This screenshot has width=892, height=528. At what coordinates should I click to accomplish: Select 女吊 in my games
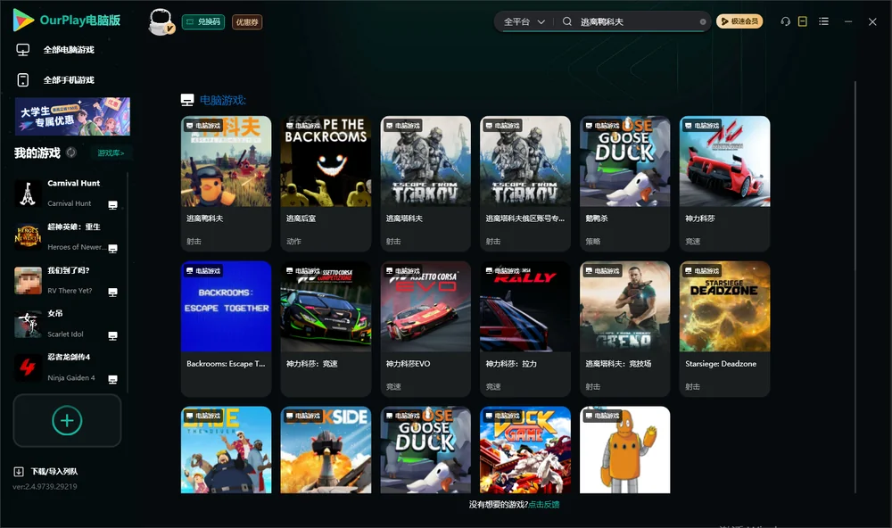pos(67,325)
